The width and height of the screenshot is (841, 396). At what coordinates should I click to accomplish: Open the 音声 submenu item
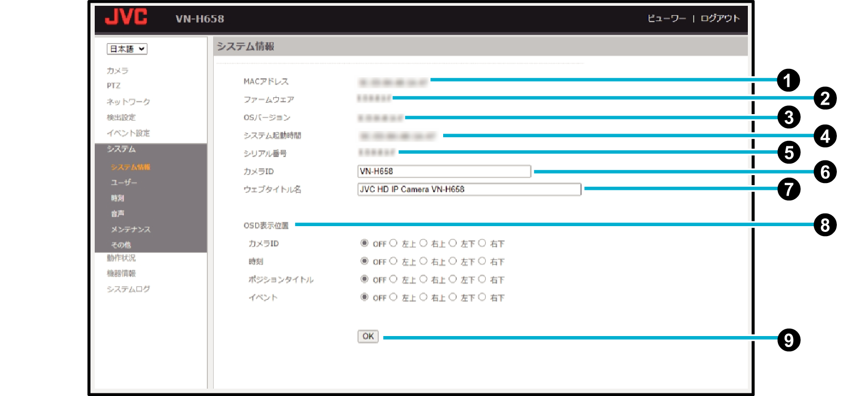pyautogui.click(x=117, y=214)
